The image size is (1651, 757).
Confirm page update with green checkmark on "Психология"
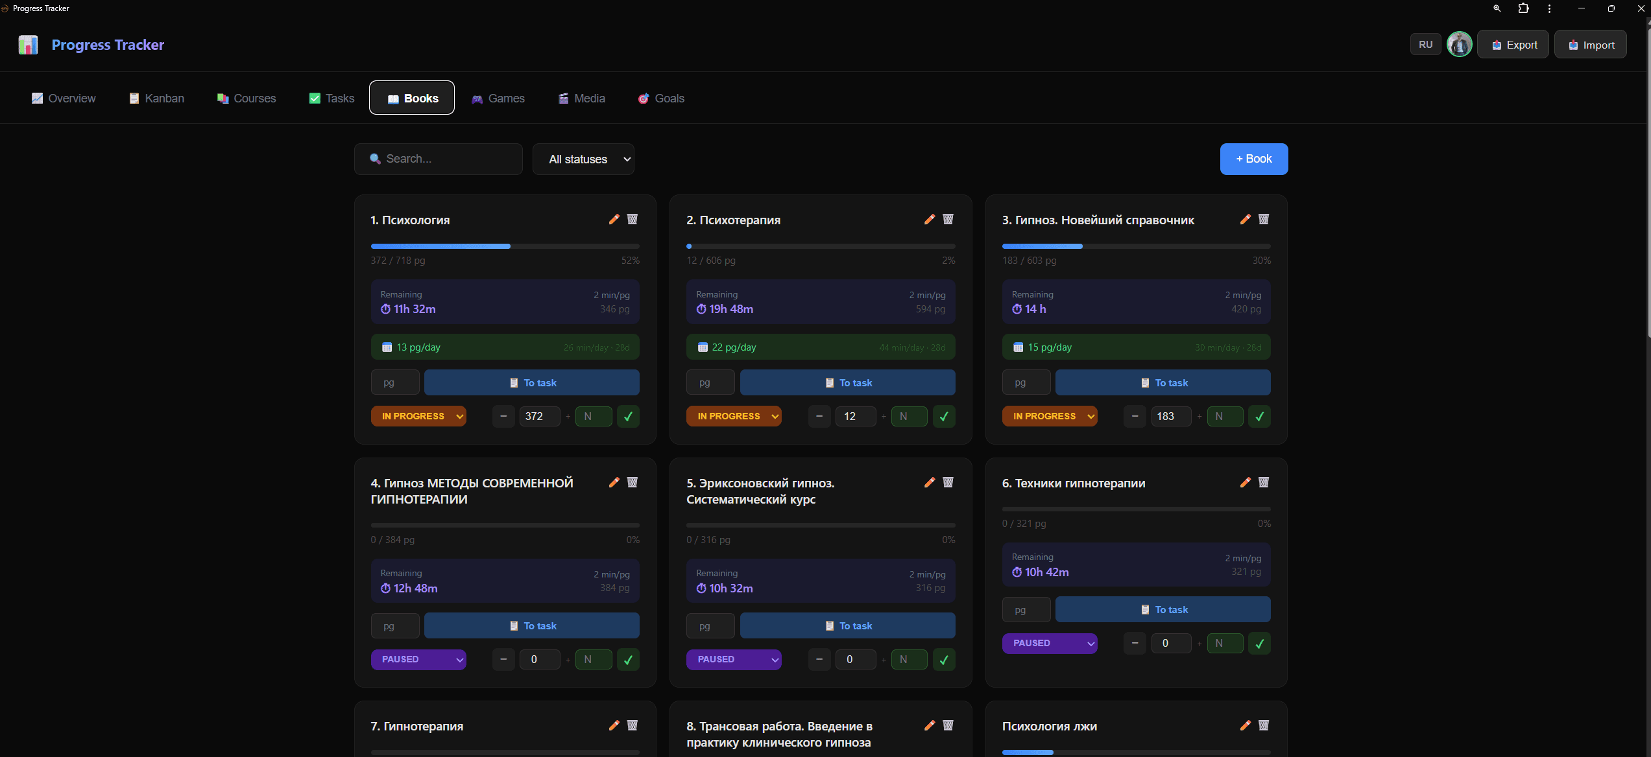(627, 416)
